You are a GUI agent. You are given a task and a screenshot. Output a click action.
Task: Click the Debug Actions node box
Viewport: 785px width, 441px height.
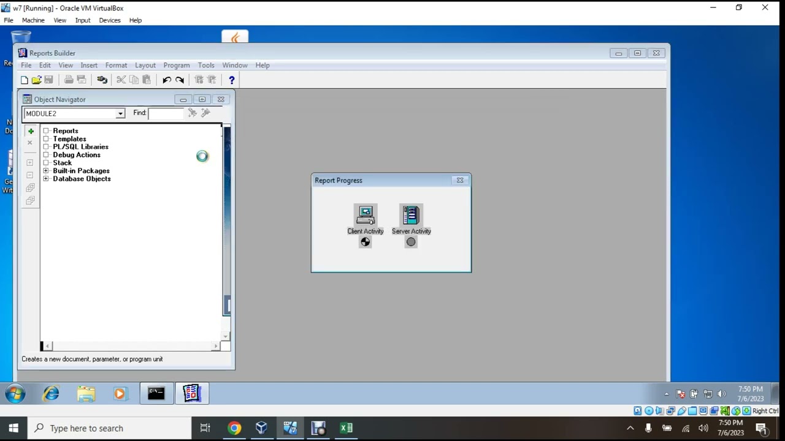[x=46, y=155]
